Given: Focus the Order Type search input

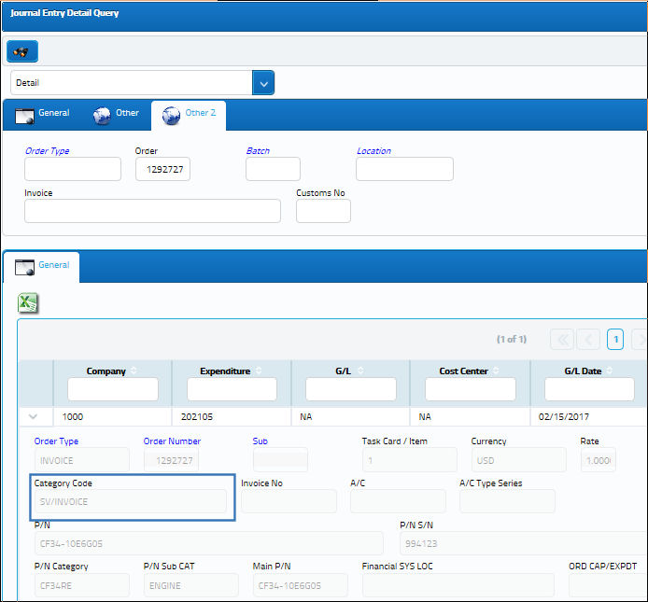Looking at the screenshot, I should pyautogui.click(x=73, y=169).
